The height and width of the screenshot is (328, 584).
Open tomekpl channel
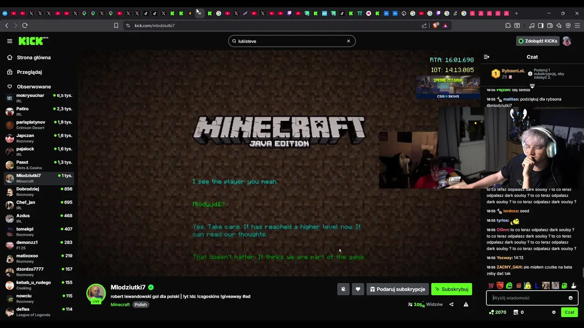[x=39, y=232]
